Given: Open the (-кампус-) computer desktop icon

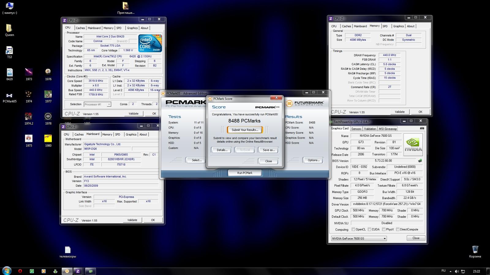Looking at the screenshot, I should [9, 8].
